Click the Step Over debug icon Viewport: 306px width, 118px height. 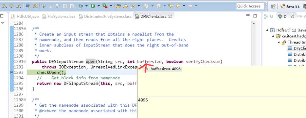point(11,6)
